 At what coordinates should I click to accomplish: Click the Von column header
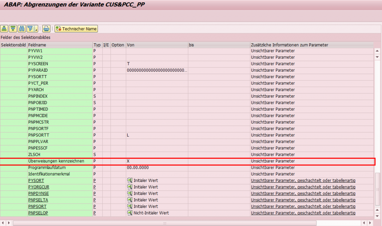(x=157, y=45)
